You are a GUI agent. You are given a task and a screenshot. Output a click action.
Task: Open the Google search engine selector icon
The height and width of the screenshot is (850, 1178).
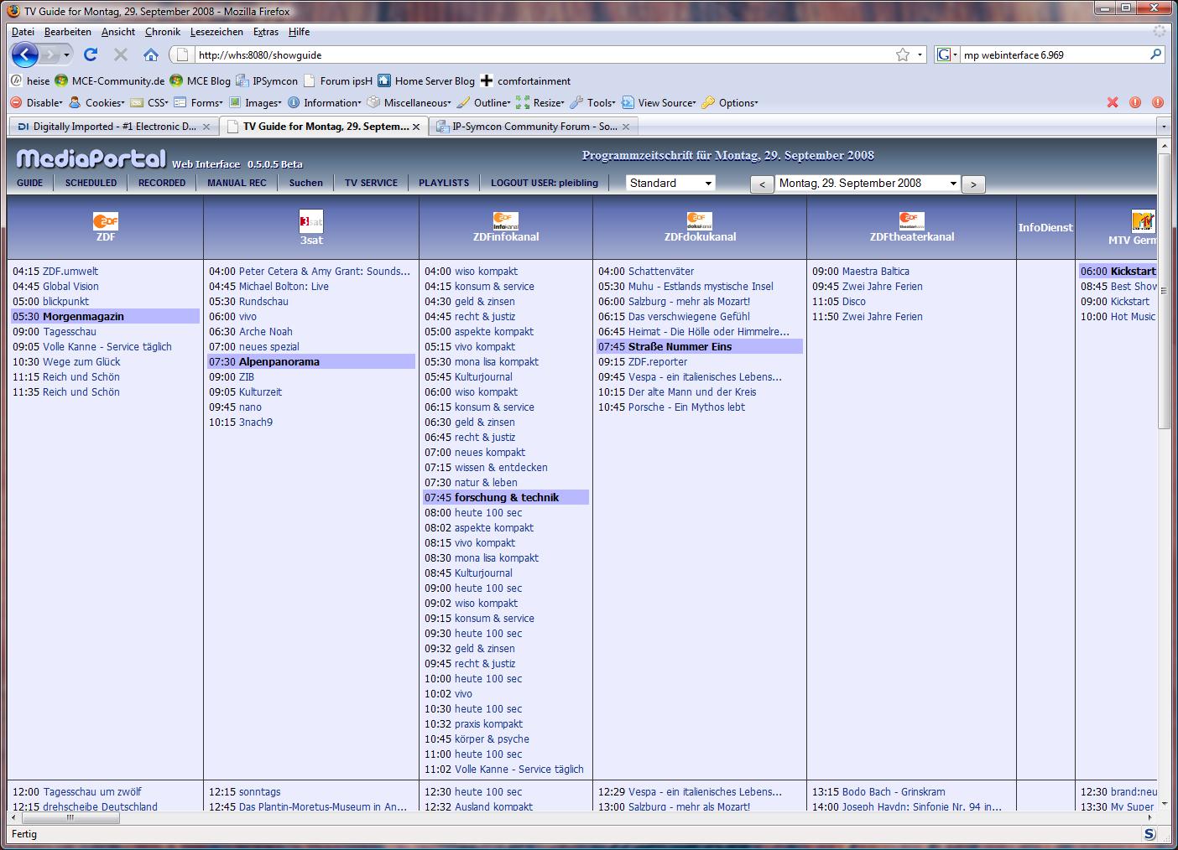coord(946,54)
